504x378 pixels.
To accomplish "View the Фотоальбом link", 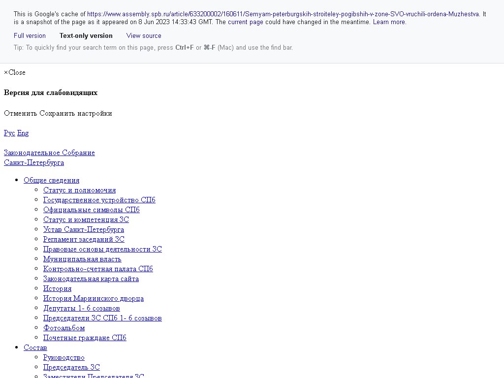I will click(63, 328).
